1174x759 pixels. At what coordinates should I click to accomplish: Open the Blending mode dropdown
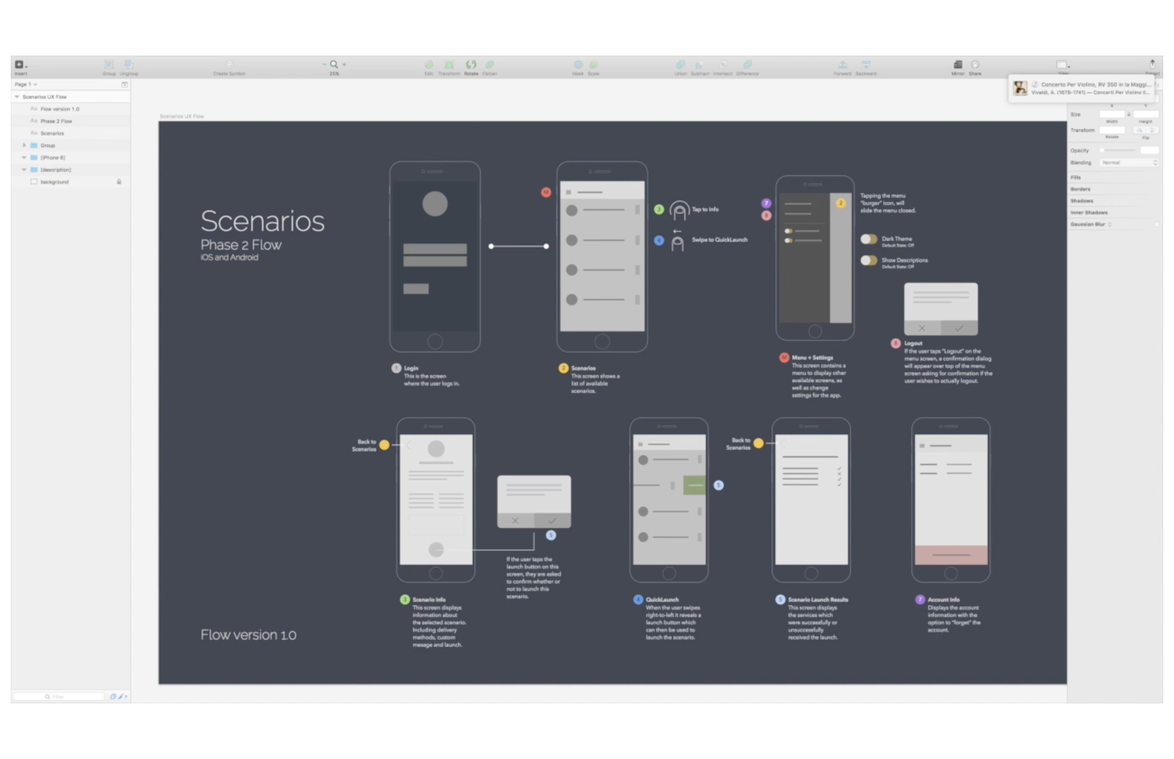[x=1129, y=163]
